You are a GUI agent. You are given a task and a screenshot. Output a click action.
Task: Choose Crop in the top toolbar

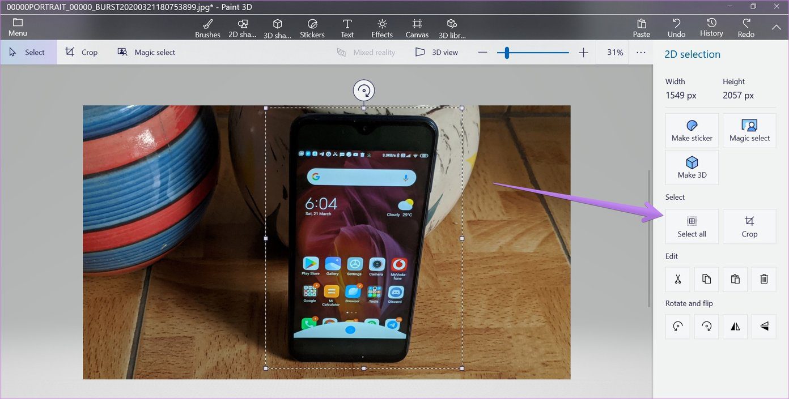[x=82, y=52]
